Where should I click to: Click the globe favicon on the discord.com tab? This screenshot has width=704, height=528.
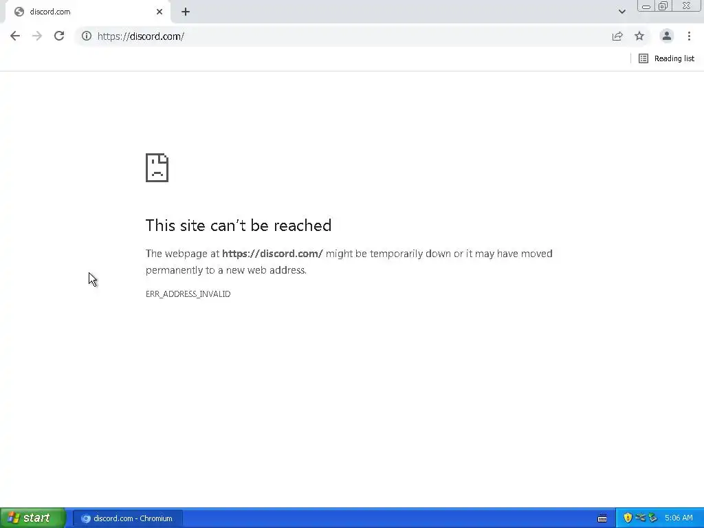pyautogui.click(x=19, y=12)
